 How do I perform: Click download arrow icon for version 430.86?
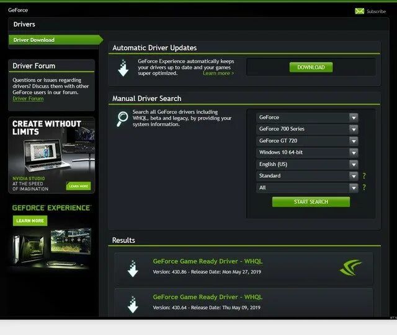133,269
